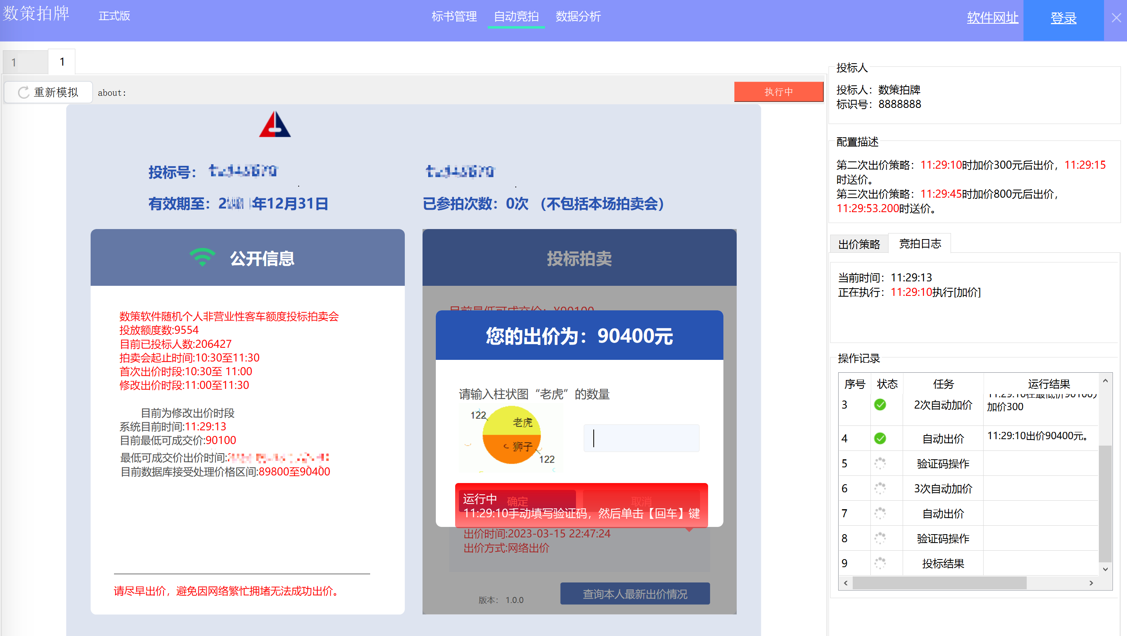Click 当前时间：11:29:13 in log
Screen dimensions: 1127x636
[885, 278]
